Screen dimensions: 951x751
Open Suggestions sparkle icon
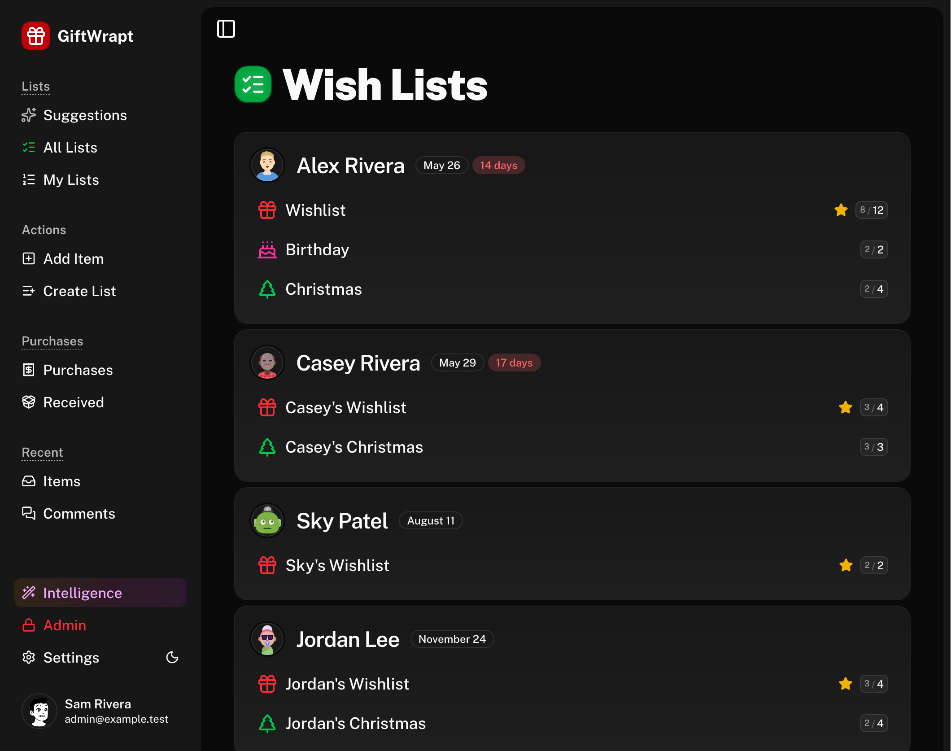[x=29, y=115]
